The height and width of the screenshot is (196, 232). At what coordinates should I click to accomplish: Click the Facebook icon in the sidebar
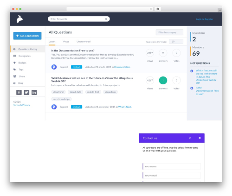[19, 92]
